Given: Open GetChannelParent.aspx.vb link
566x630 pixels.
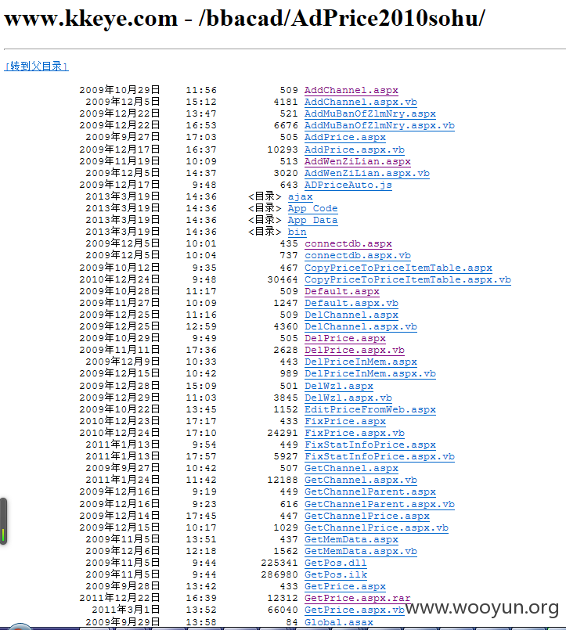Looking at the screenshot, I should pos(380,504).
